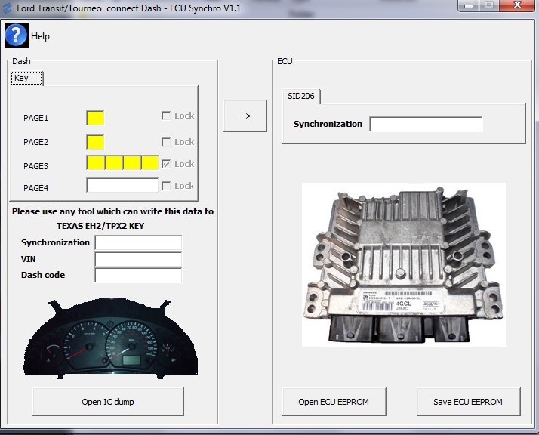This screenshot has width=539, height=435.
Task: Click the bold Synchronization label in ECU panel
Action: [x=328, y=124]
